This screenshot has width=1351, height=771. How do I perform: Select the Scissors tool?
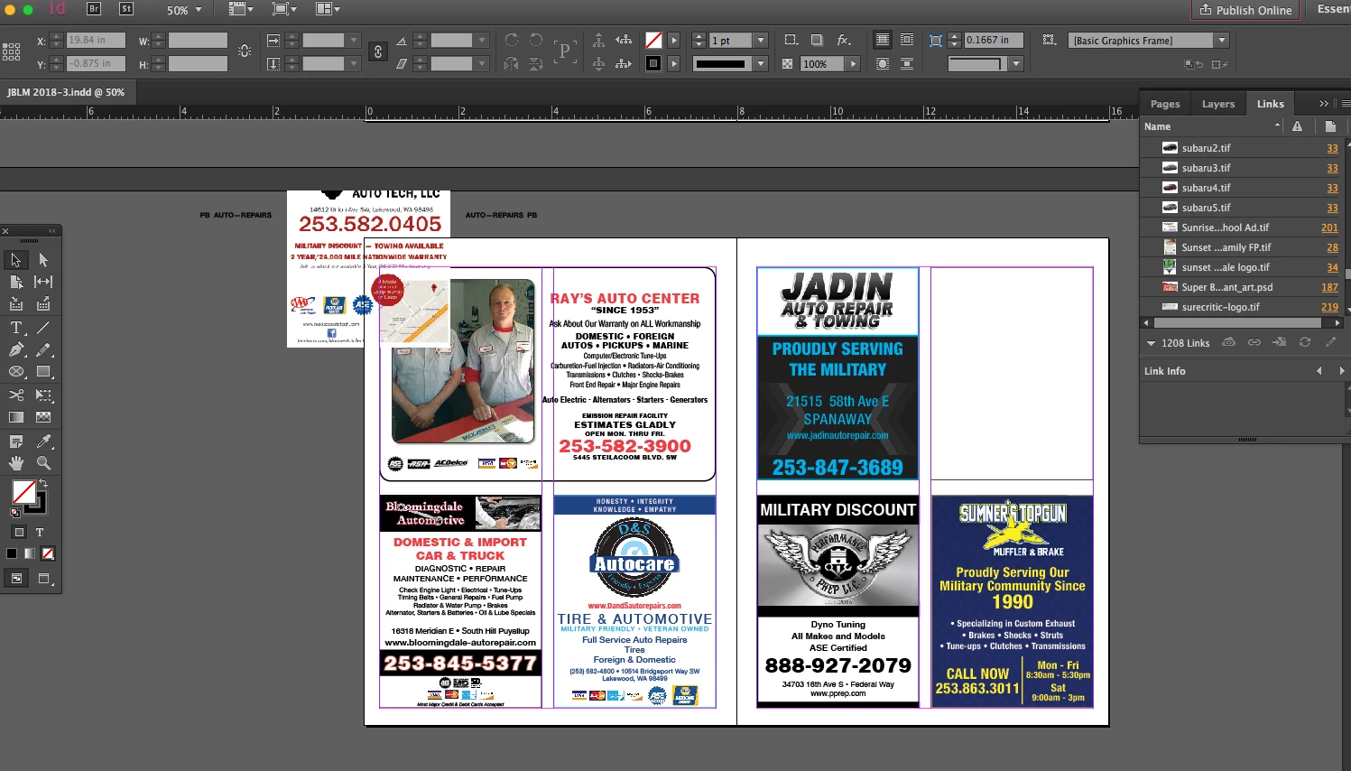[x=16, y=395]
